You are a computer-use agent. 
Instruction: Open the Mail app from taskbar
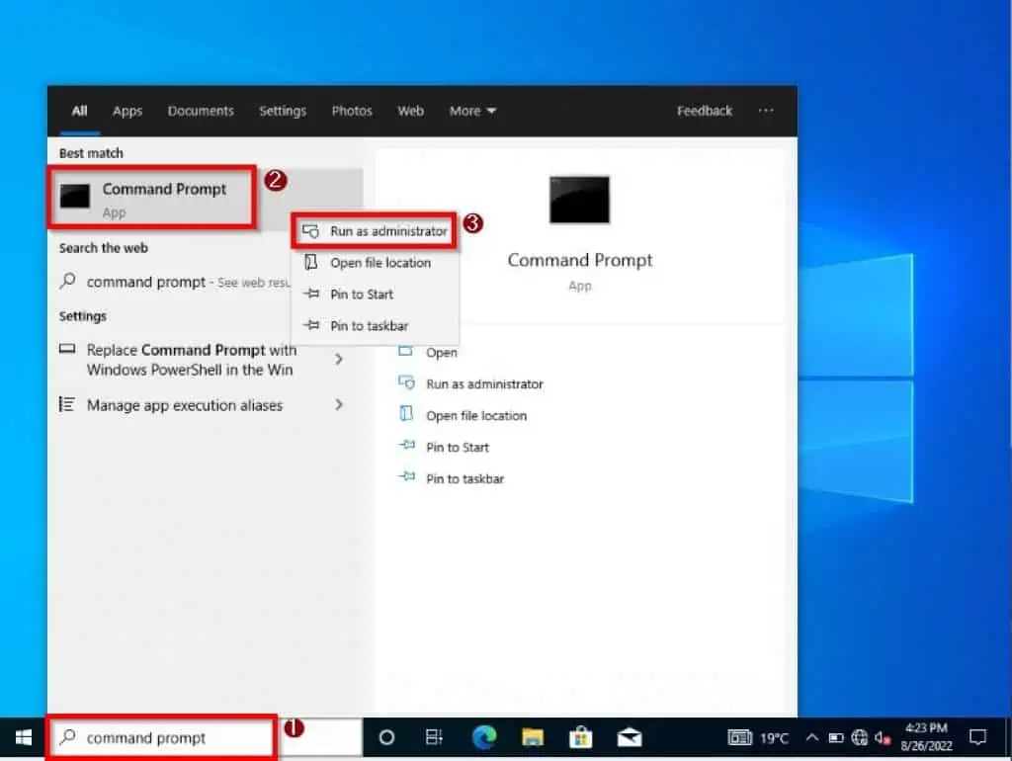tap(630, 737)
